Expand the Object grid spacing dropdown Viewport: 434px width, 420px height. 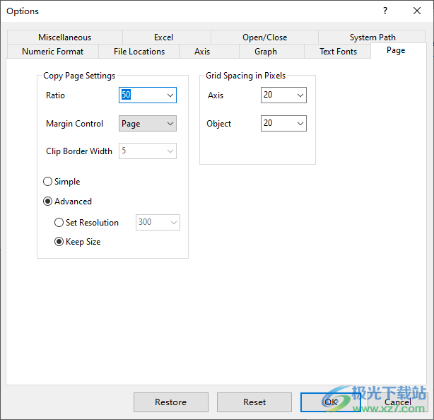[300, 124]
